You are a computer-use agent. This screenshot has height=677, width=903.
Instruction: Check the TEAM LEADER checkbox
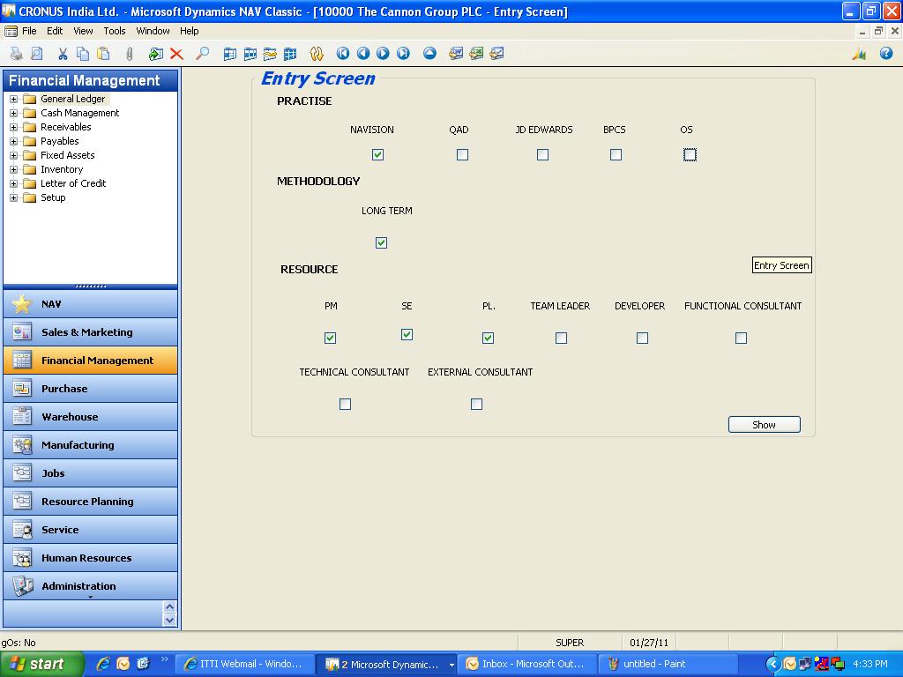[x=561, y=338]
